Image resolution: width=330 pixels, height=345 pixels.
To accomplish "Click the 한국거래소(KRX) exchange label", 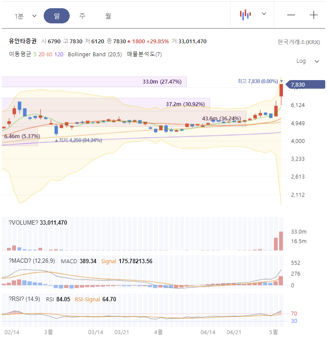I will point(298,42).
